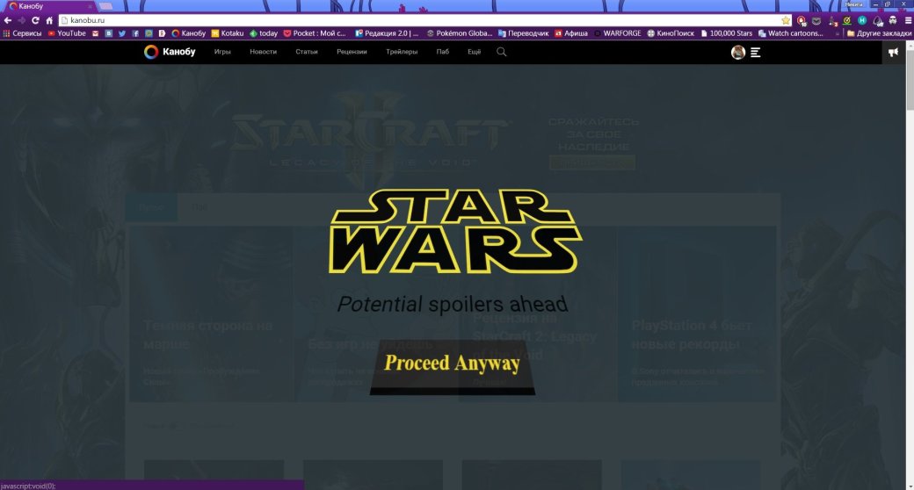The width and height of the screenshot is (914, 490).
Task: Open the Никита Chrome profile button
Action: coord(854,4)
